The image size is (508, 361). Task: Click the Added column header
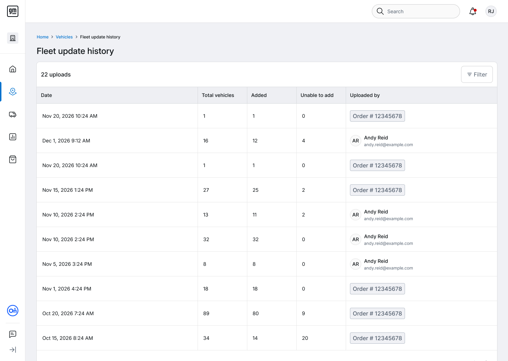click(x=272, y=95)
